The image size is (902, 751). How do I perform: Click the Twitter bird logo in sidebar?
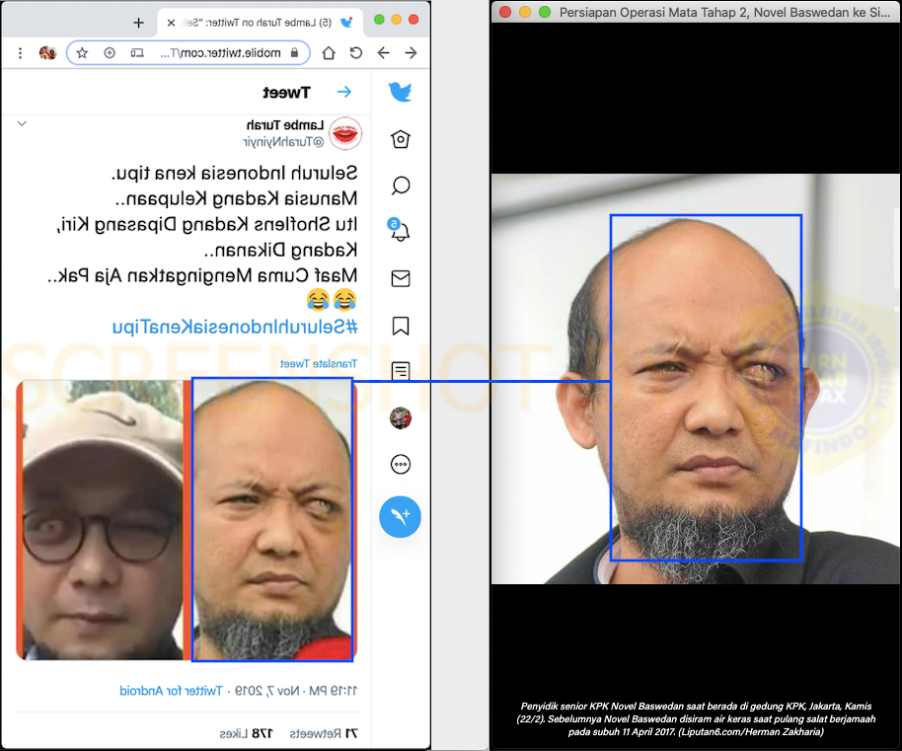tap(400, 93)
